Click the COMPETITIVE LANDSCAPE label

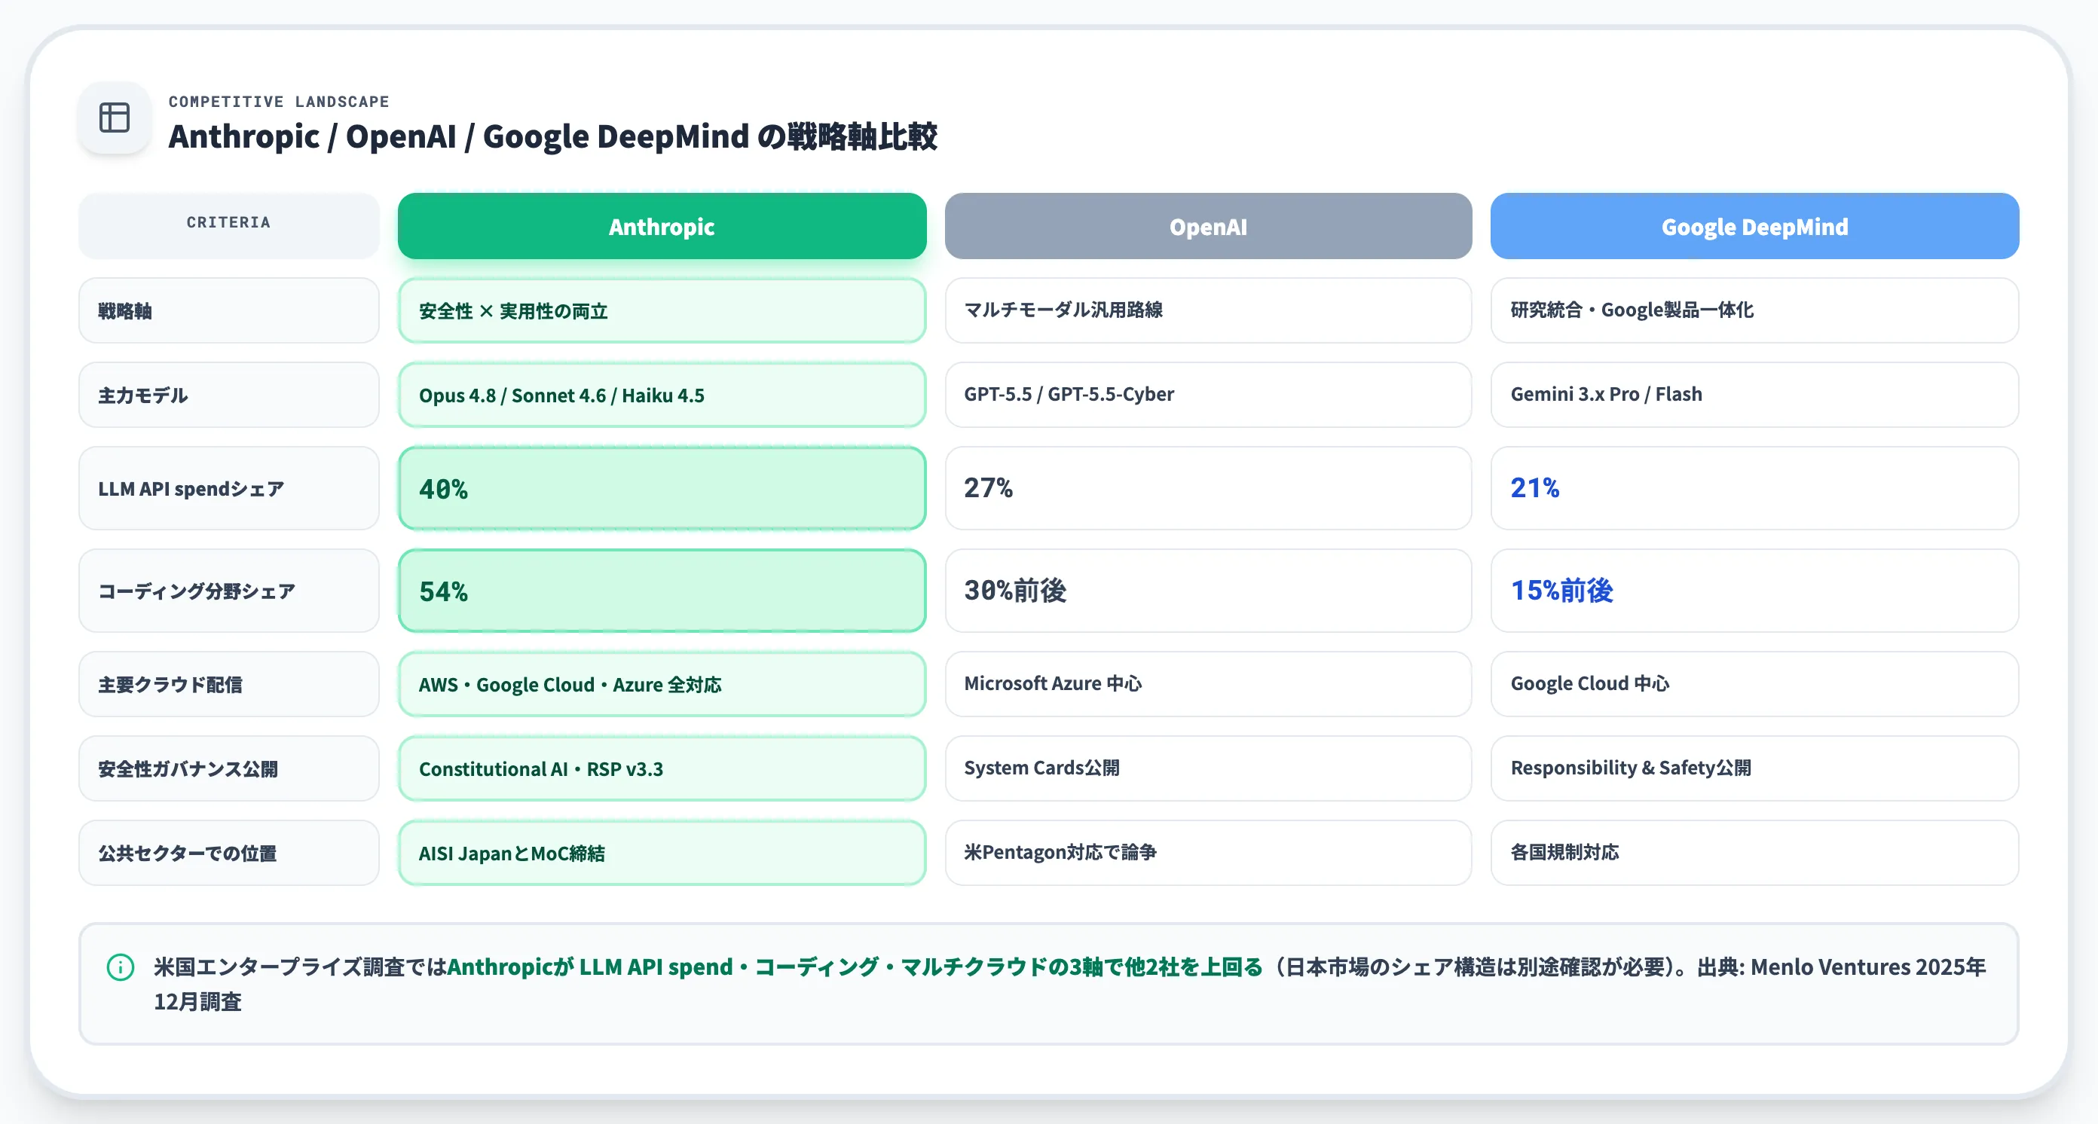coord(279,102)
